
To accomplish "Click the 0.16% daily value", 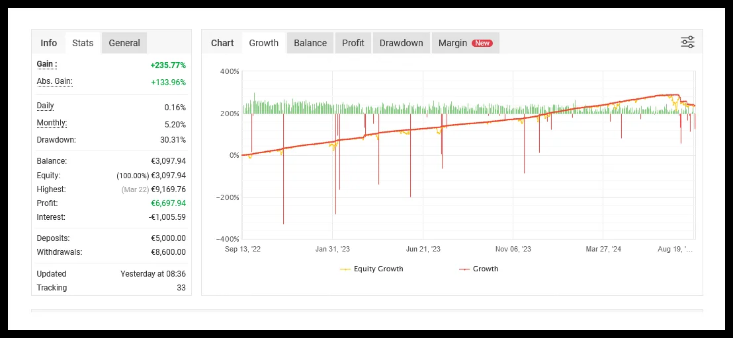I will tap(175, 107).
